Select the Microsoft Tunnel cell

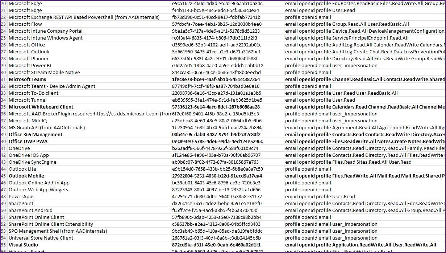click(x=89, y=100)
